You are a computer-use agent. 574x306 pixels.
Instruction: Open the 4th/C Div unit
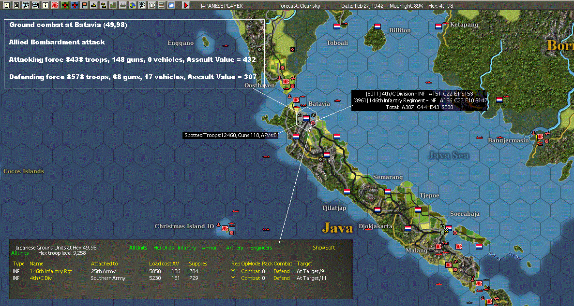[41, 278]
